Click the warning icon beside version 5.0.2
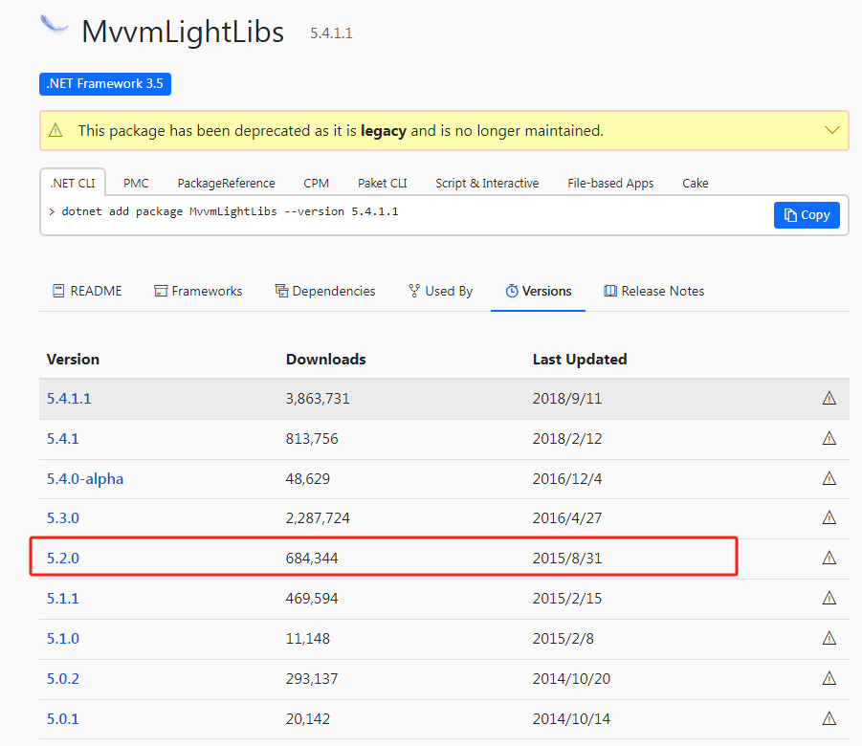 coord(829,678)
